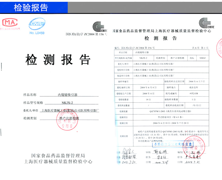Select the production date cell "2004 年 4 月"
The width and height of the screenshot is (222, 180).
(x=148, y=94)
